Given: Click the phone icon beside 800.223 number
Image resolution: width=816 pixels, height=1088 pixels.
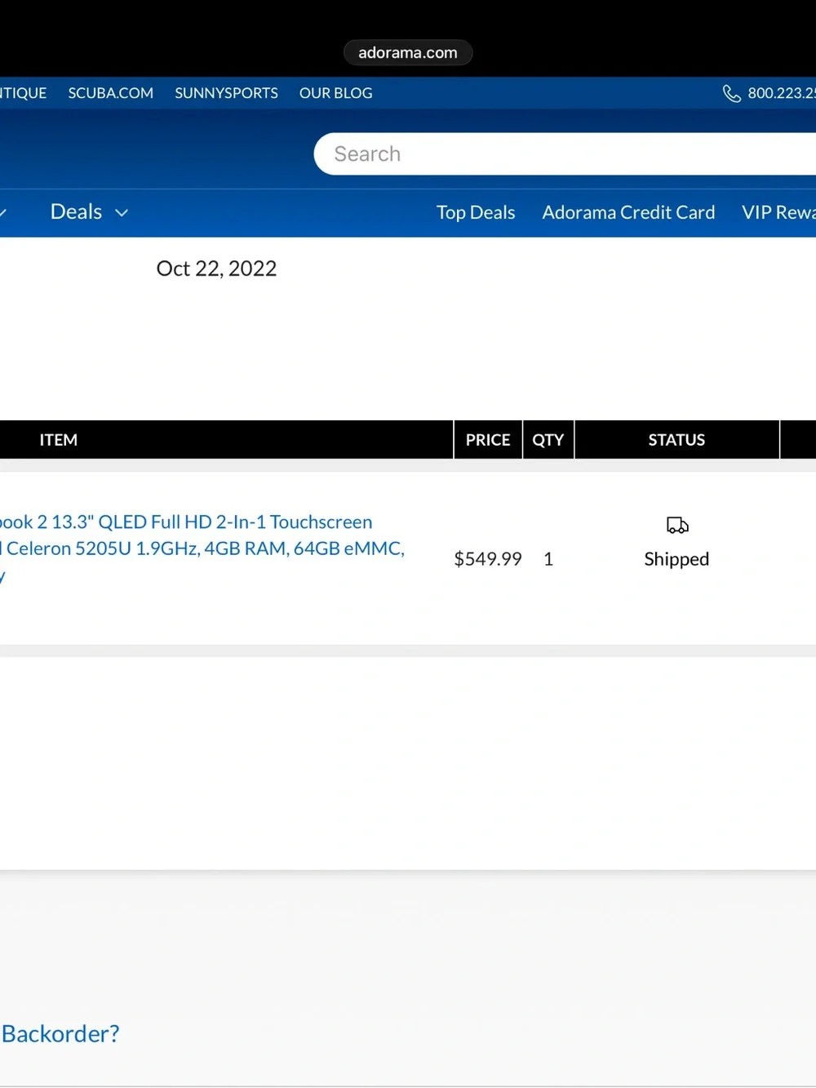Looking at the screenshot, I should tap(732, 93).
